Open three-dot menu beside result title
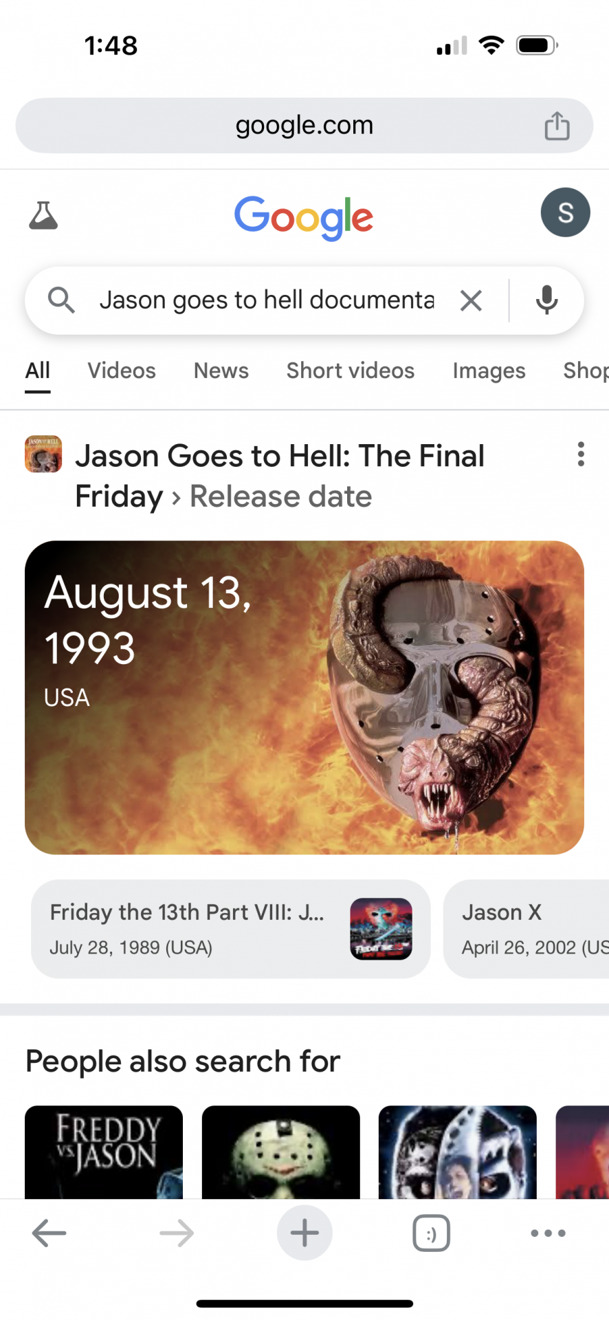 click(581, 454)
